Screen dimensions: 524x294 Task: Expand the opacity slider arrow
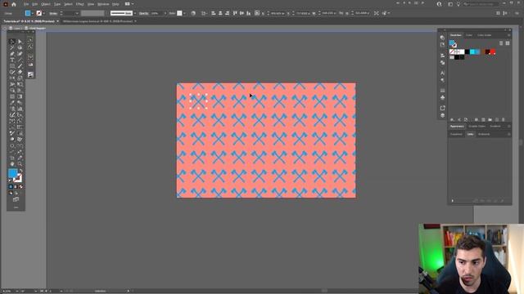pos(165,13)
